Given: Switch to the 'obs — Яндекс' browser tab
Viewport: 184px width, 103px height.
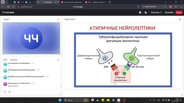Looking at the screenshot, I should [x=95, y=2].
